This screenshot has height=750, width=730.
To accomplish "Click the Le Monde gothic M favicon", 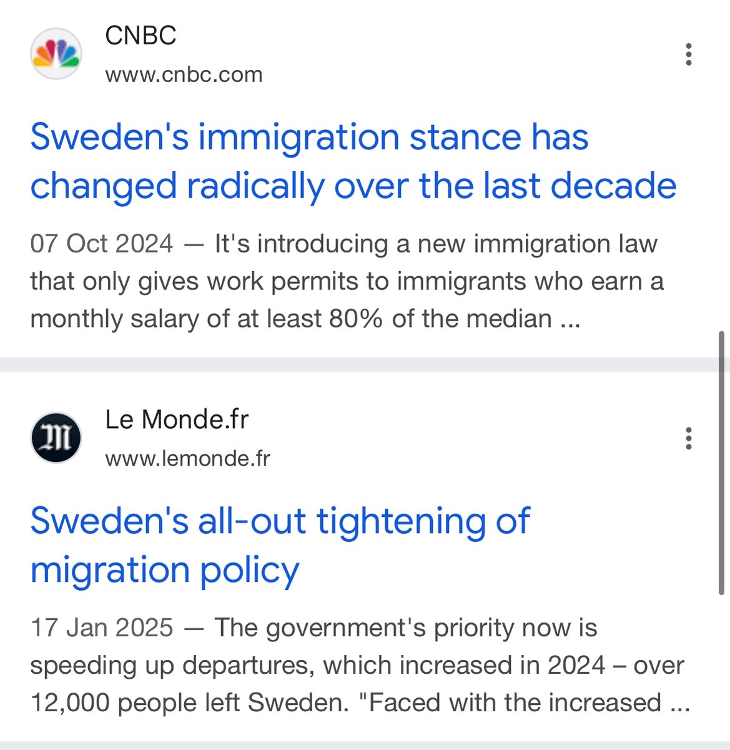I will (x=56, y=437).
